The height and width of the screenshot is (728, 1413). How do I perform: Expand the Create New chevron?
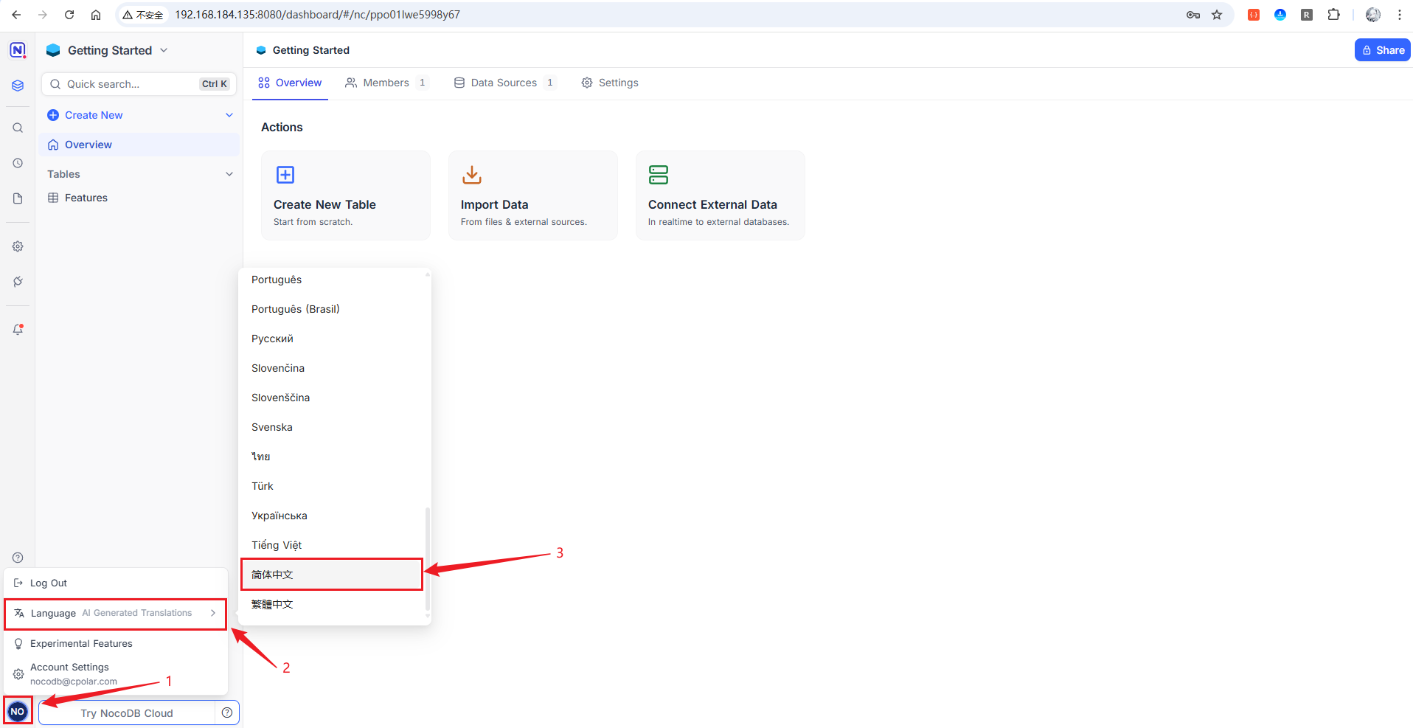pyautogui.click(x=229, y=115)
